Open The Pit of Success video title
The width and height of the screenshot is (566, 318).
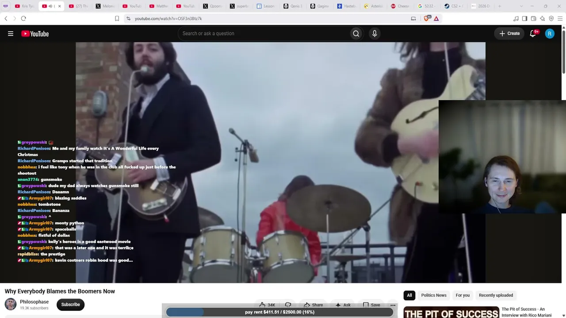(x=527, y=312)
